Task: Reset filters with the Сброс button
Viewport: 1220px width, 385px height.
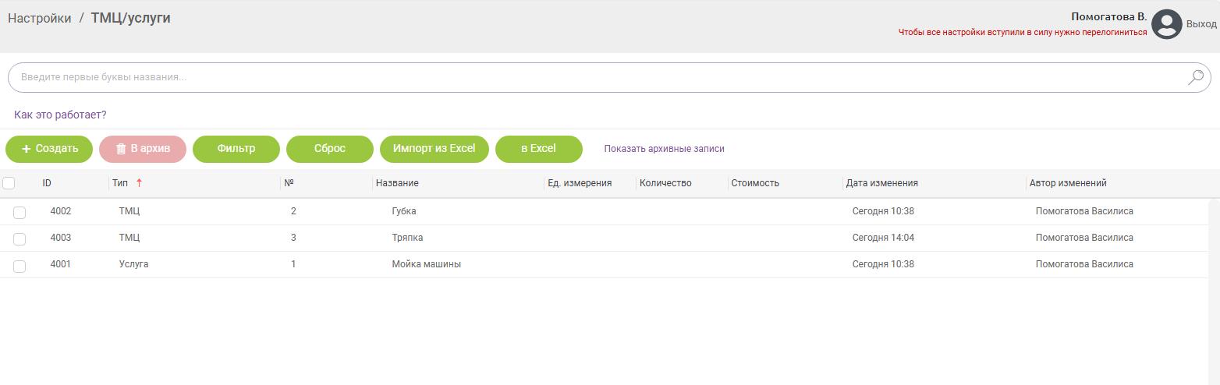Action: click(x=329, y=149)
